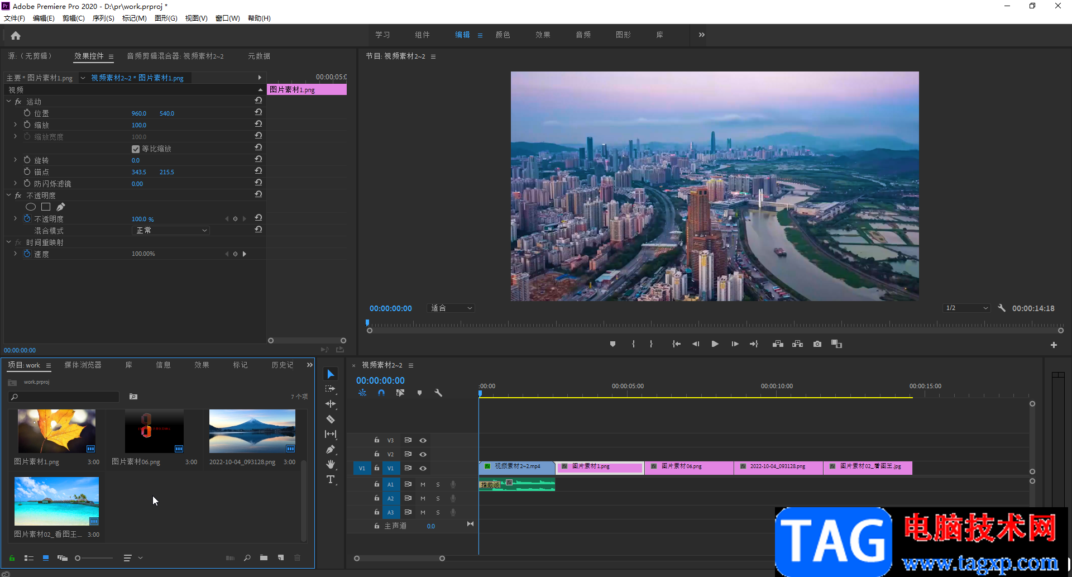Hide the V3 track output

point(423,441)
